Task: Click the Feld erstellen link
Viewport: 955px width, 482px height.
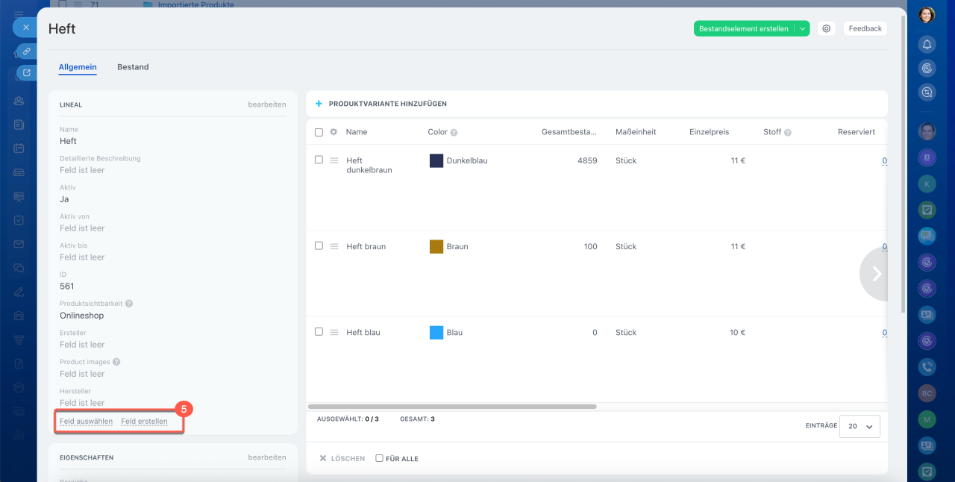Action: pyautogui.click(x=144, y=422)
